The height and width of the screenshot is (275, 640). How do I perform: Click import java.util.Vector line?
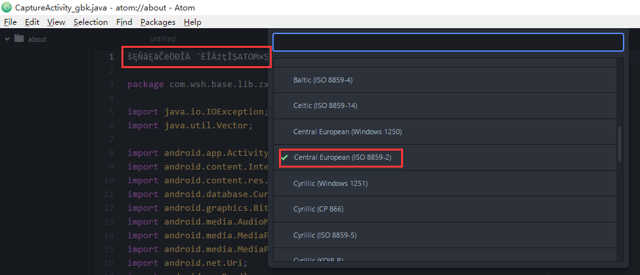click(190, 126)
